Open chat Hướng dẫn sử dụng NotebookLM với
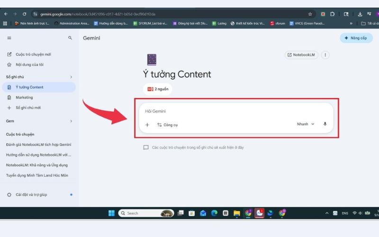This screenshot has height=237, width=379. pos(39,155)
